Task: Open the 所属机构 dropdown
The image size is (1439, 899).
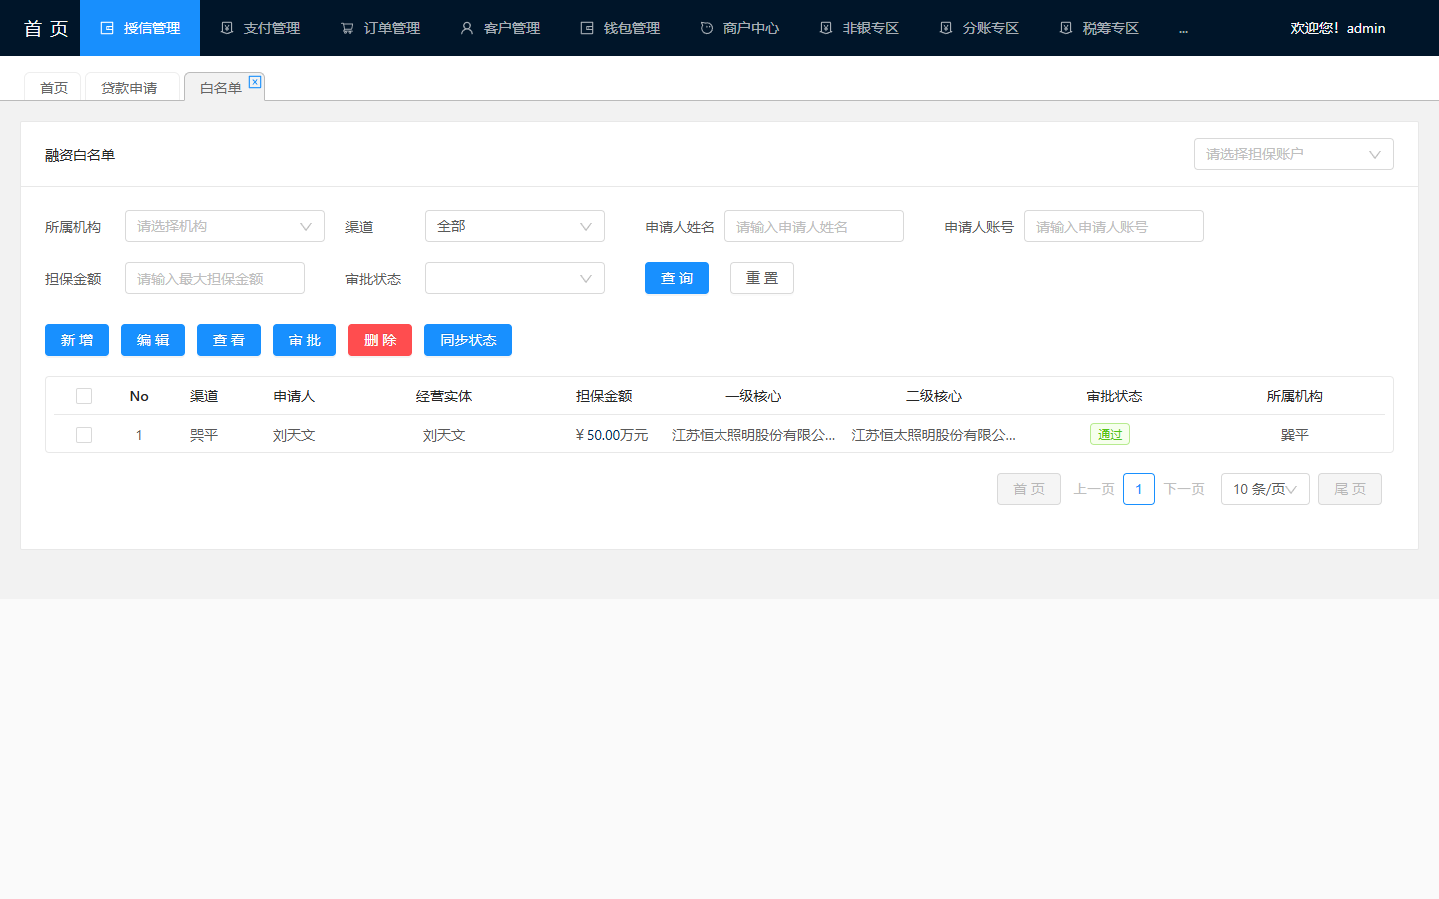Action: tap(225, 226)
